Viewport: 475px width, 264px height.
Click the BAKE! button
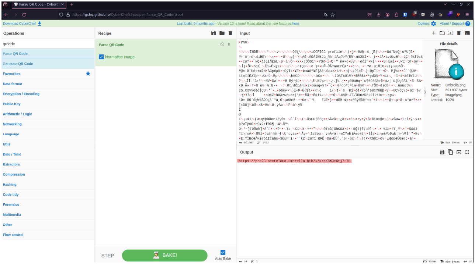[165, 255]
